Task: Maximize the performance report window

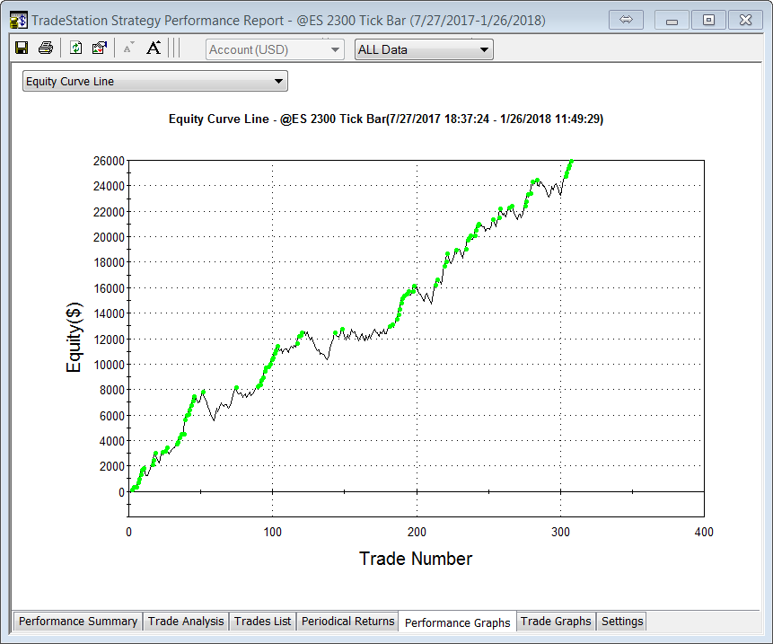Action: pyautogui.click(x=708, y=19)
